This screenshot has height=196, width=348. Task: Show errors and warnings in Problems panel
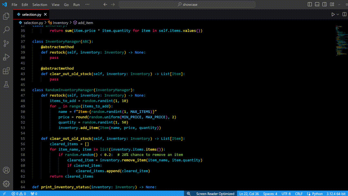pos(19,193)
